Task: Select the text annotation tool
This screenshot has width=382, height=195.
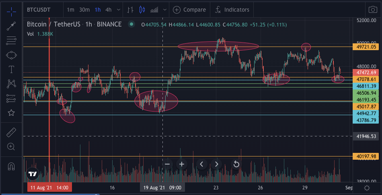Action: (11, 69)
